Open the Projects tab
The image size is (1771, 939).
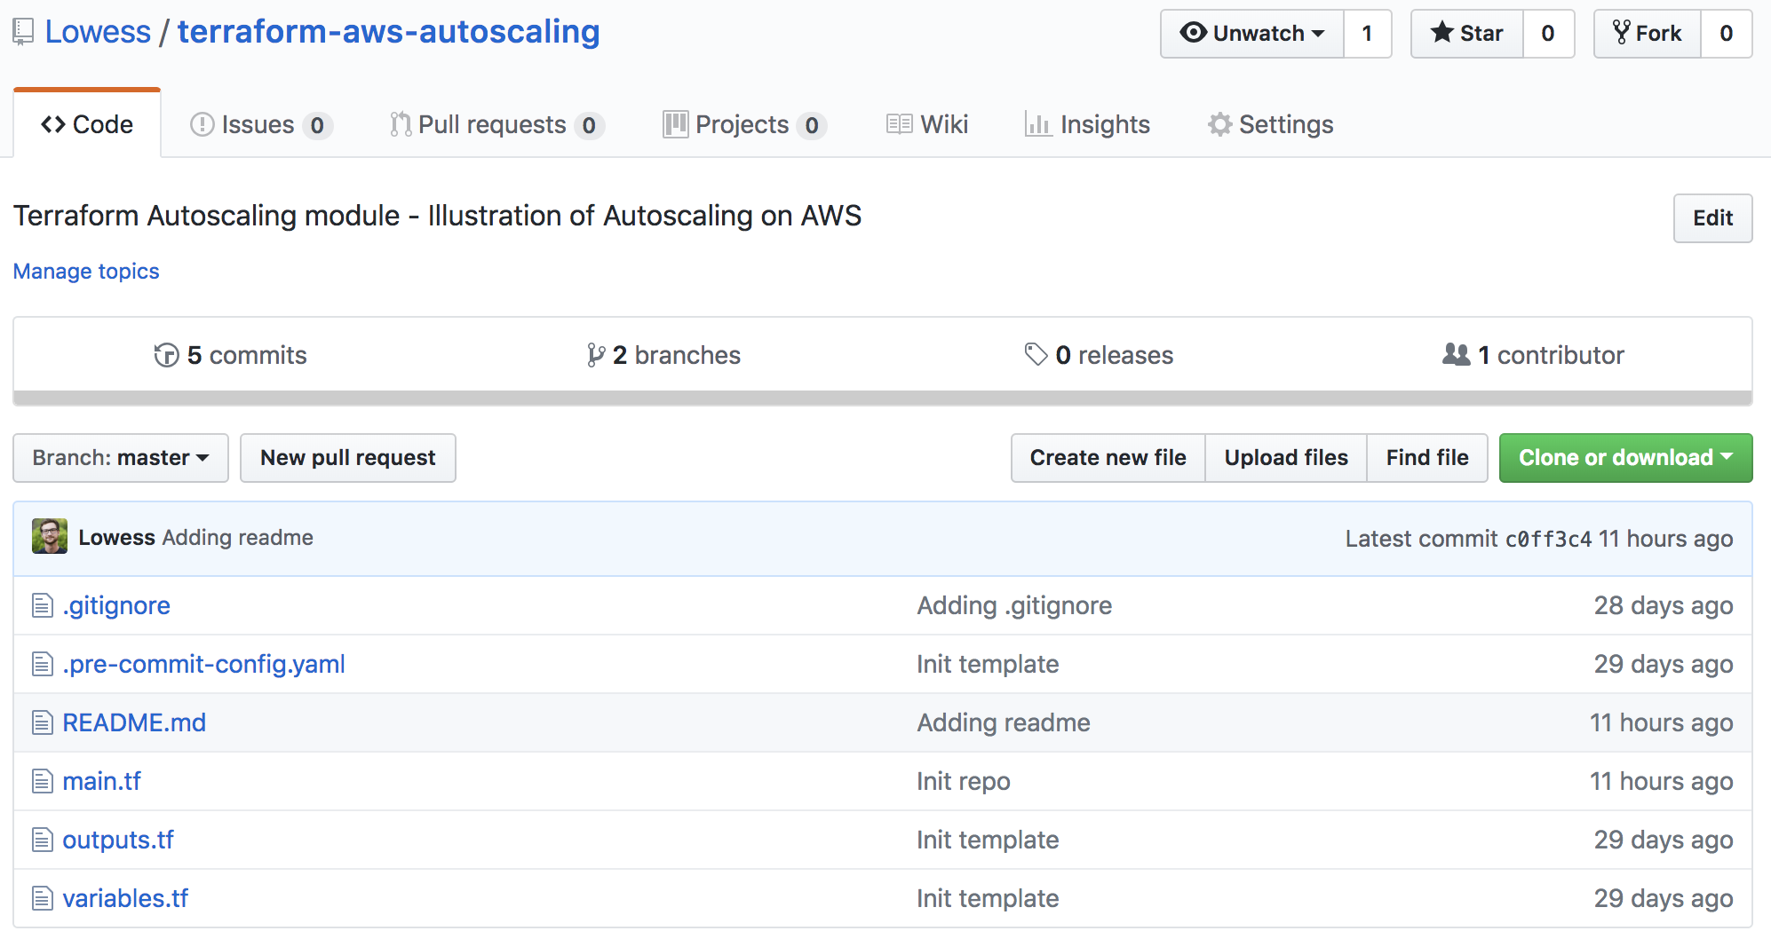pyautogui.click(x=745, y=124)
